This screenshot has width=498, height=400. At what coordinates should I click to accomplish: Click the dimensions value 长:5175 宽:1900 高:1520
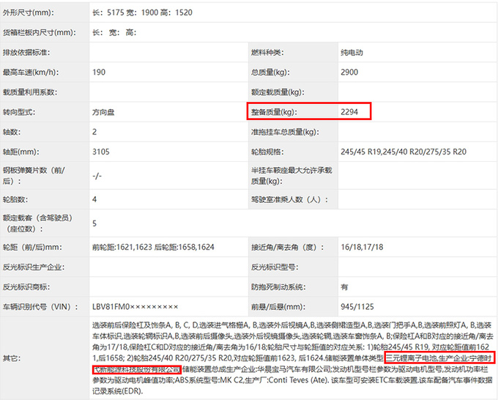[142, 12]
